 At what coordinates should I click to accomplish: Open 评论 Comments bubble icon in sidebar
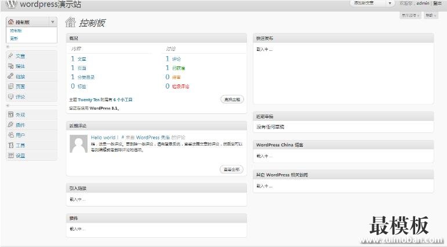point(10,97)
